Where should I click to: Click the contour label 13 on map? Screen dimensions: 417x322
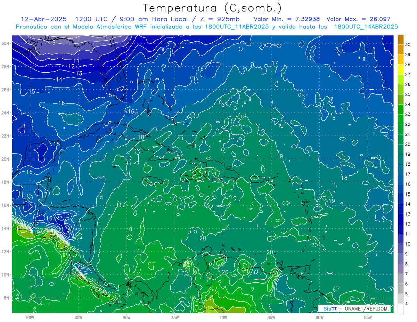pyautogui.click(x=79, y=73)
